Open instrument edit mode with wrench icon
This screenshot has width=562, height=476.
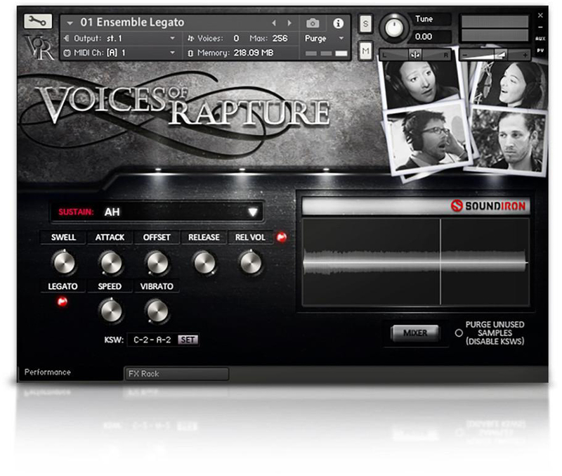(x=38, y=22)
